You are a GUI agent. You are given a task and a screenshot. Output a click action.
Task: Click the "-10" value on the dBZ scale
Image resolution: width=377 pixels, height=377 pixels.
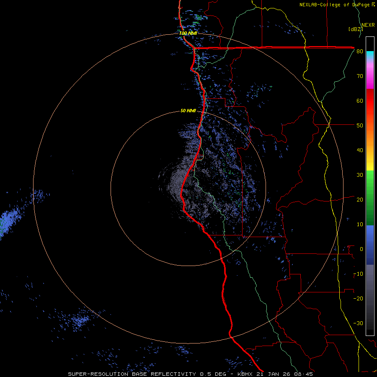point(358,274)
